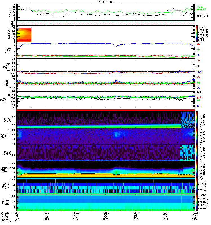The width and height of the screenshot is (211, 225).
Task: Select the 1400 time tick label
Action: pyautogui.click(x=16, y=219)
